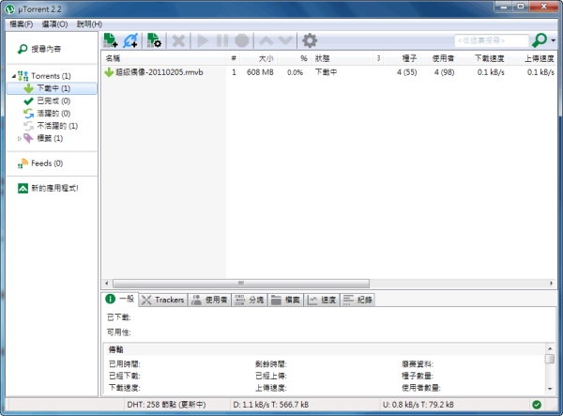Click the Start torrent play icon
This screenshot has height=416, width=563.
pyautogui.click(x=203, y=40)
